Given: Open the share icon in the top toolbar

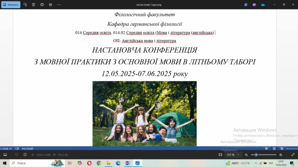Looking at the screenshot, I should tap(51, 5).
